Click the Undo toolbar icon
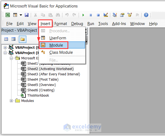The height and width of the screenshot is (136, 165). [67, 15]
